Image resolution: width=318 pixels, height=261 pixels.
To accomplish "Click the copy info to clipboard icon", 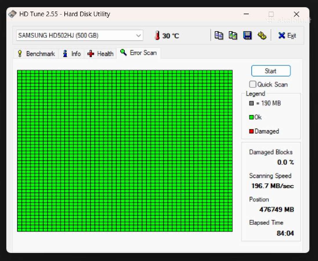I will coord(219,35).
